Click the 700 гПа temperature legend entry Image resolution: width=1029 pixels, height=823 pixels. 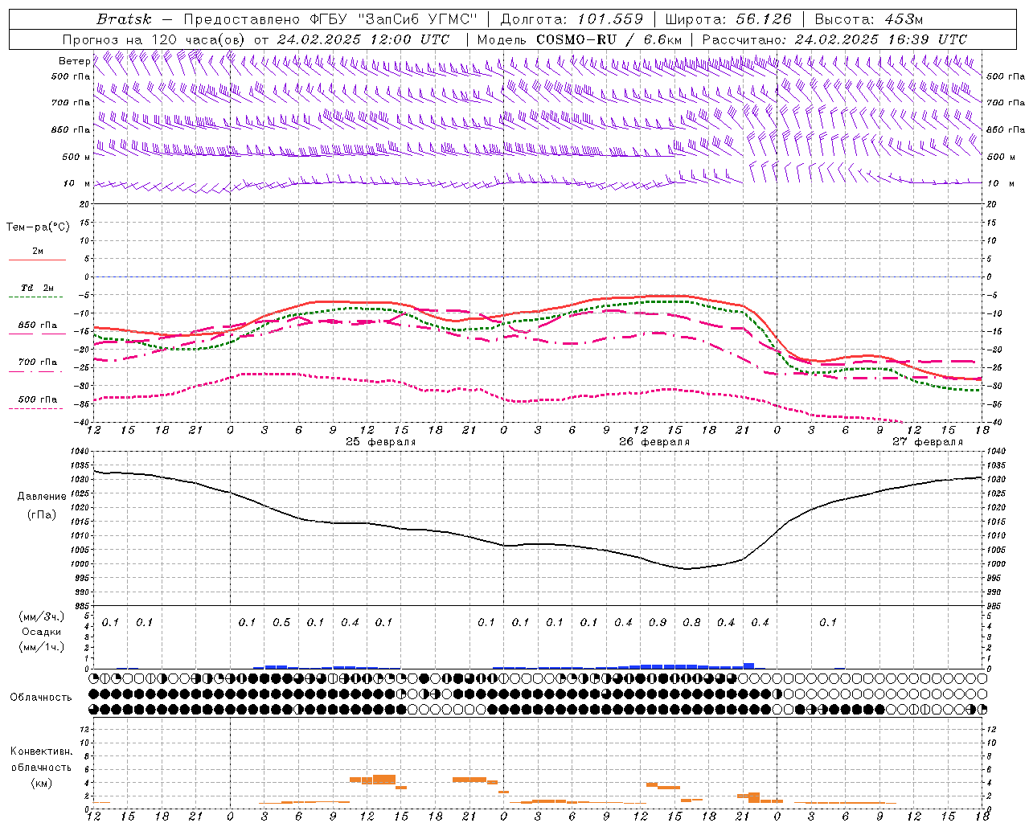click(38, 362)
